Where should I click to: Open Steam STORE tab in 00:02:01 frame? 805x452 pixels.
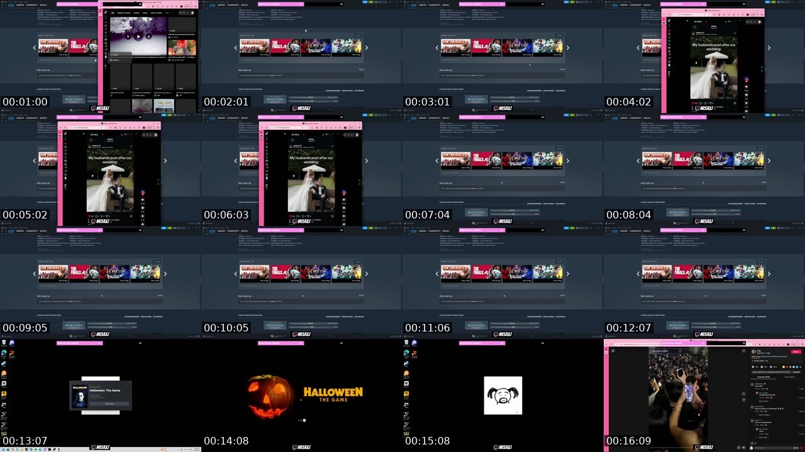point(213,5)
